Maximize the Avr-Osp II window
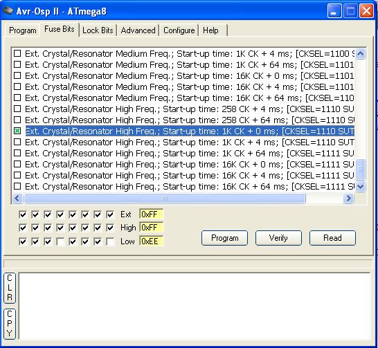The image size is (378, 348). [350, 11]
